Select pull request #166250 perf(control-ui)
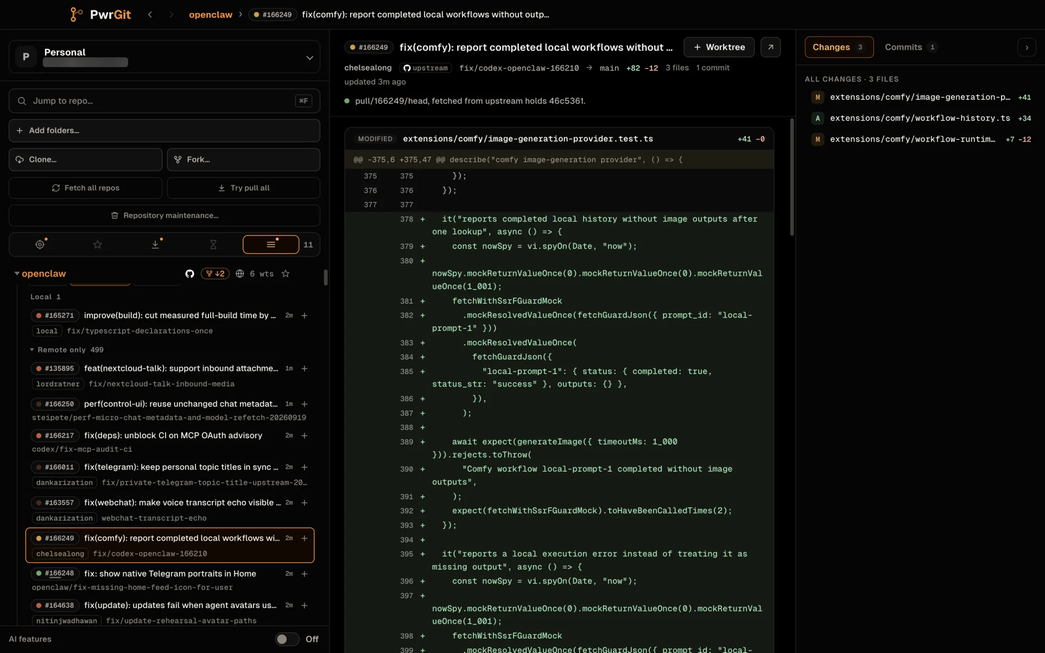 pos(170,410)
